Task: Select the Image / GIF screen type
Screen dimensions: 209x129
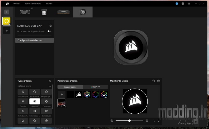Action: point(34,101)
